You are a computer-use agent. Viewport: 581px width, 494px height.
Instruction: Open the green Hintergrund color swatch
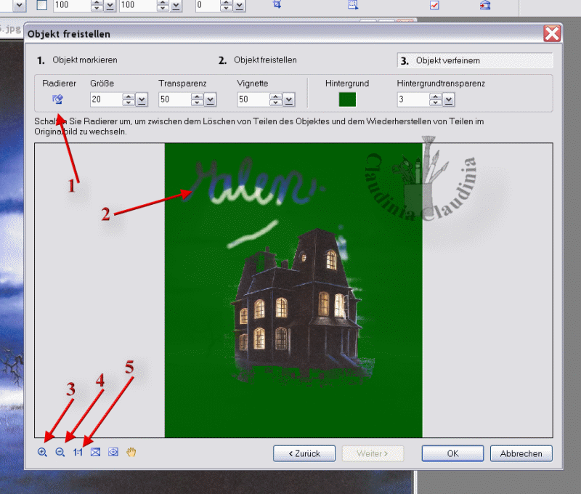tap(347, 100)
